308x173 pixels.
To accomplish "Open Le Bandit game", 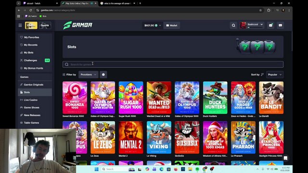I will [271, 98].
